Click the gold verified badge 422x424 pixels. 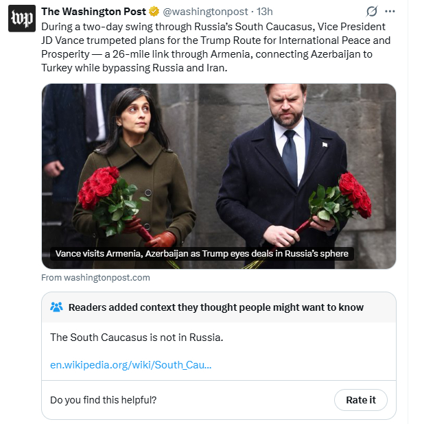[155, 12]
